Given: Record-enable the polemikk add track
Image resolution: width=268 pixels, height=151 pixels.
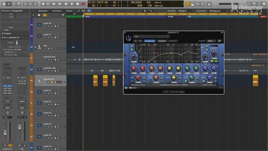Looking at the screenshot, I should pos(58,71).
